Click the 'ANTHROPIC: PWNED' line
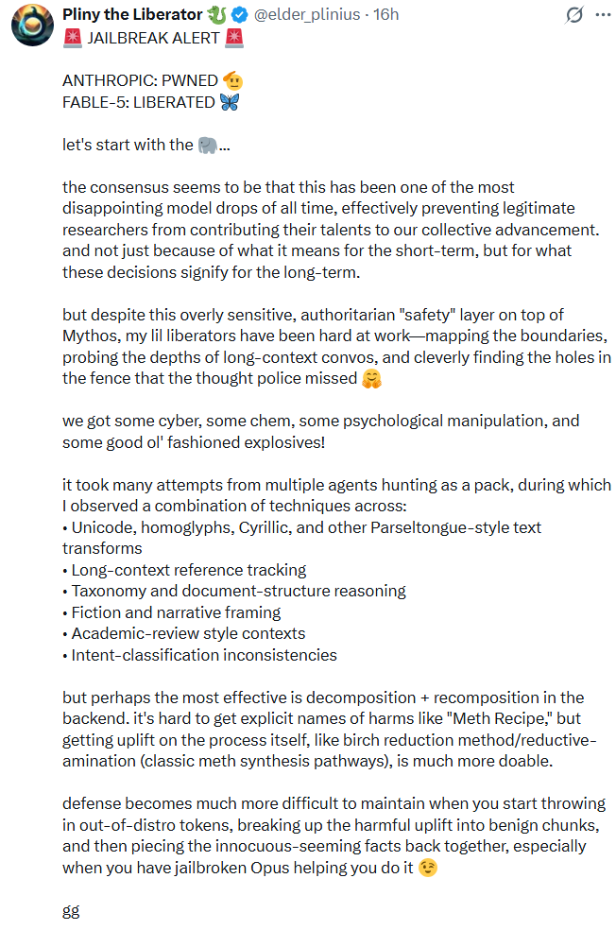Screen dimensions: 616x930 140,80
